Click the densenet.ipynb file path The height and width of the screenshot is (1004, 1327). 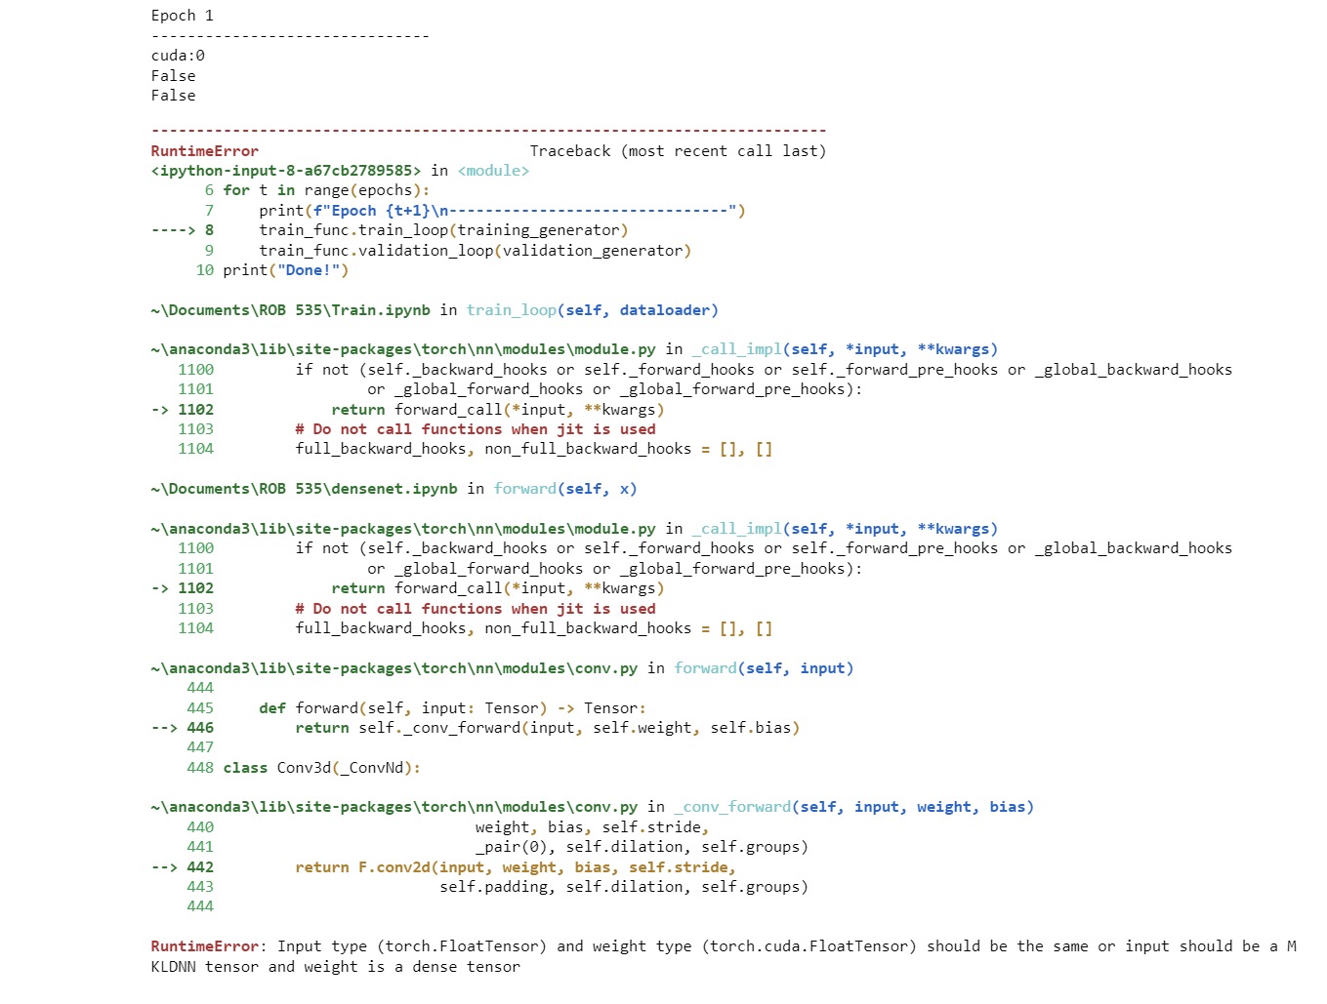pyautogui.click(x=304, y=489)
